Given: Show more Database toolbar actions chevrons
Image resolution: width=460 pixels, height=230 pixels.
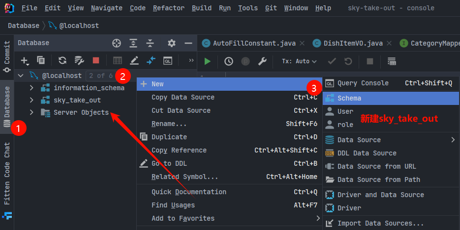Looking at the screenshot, I should 191,60.
